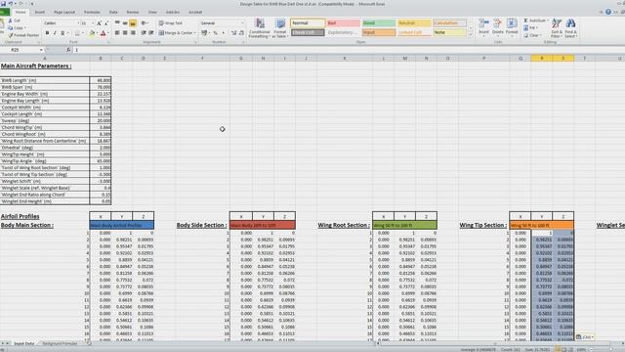Click the Help question mark icon
625x352 pixels.
coord(607,12)
